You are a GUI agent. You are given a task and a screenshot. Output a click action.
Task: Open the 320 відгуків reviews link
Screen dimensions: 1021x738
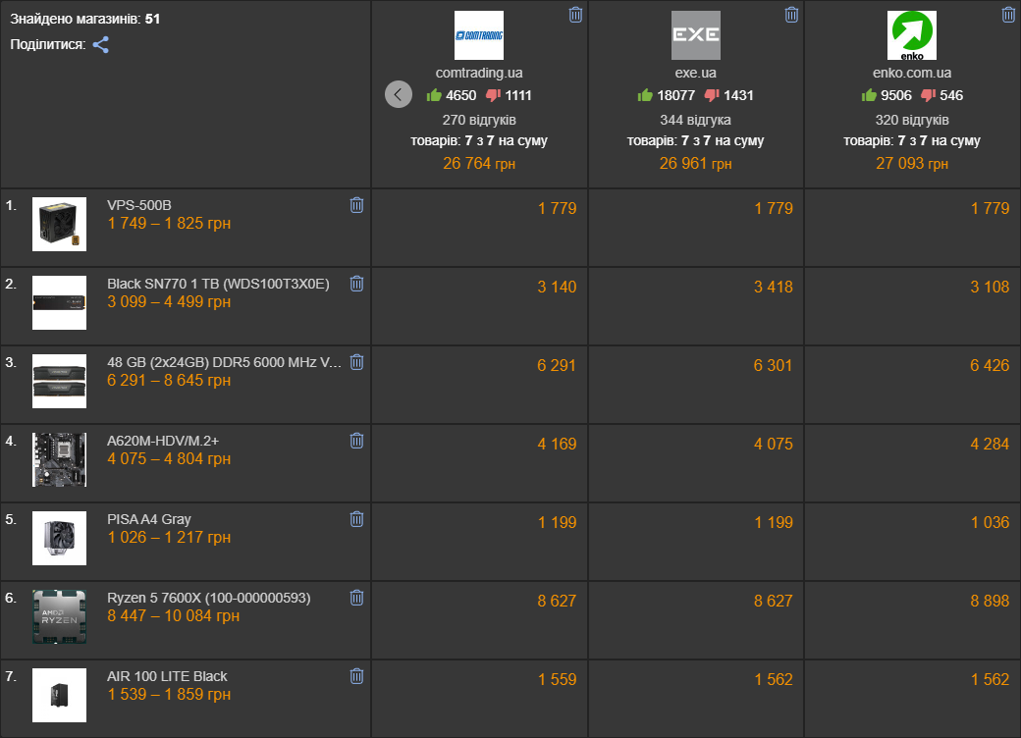[x=912, y=120]
